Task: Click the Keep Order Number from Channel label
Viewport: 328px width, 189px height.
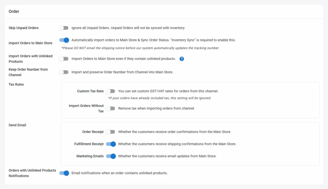Action: coord(28,72)
